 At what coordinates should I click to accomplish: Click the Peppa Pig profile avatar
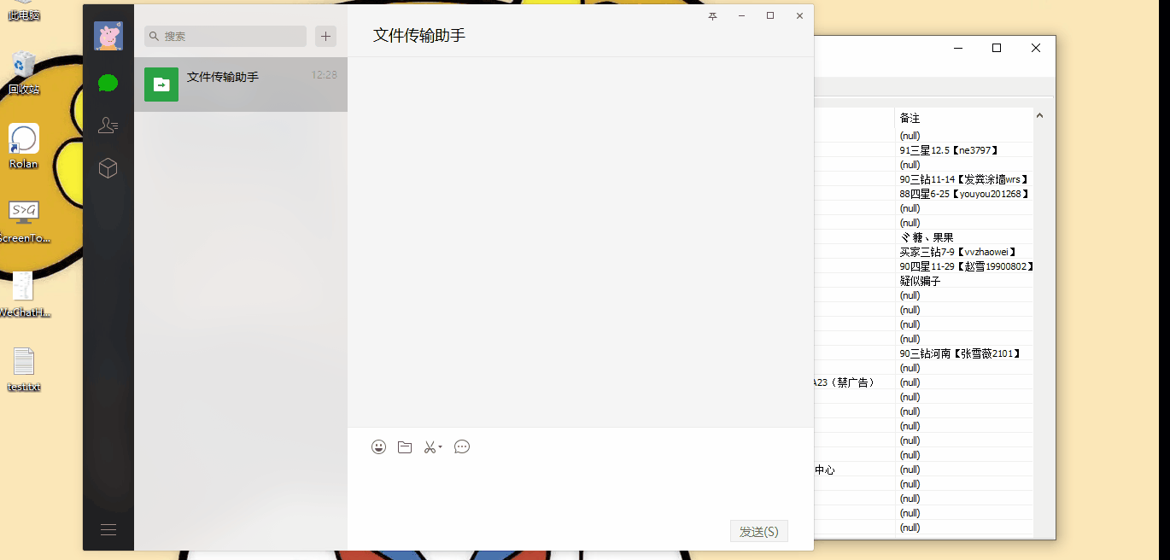pos(108,36)
